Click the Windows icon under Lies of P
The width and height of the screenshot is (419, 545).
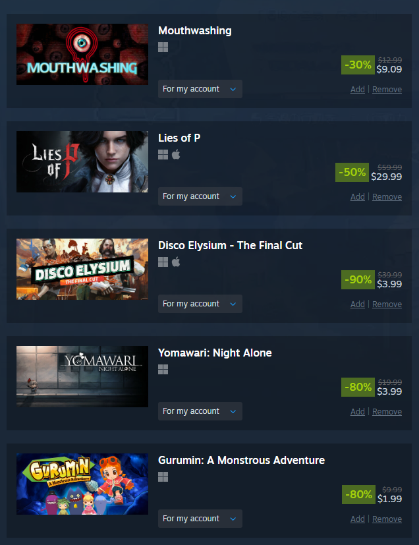[x=163, y=155]
